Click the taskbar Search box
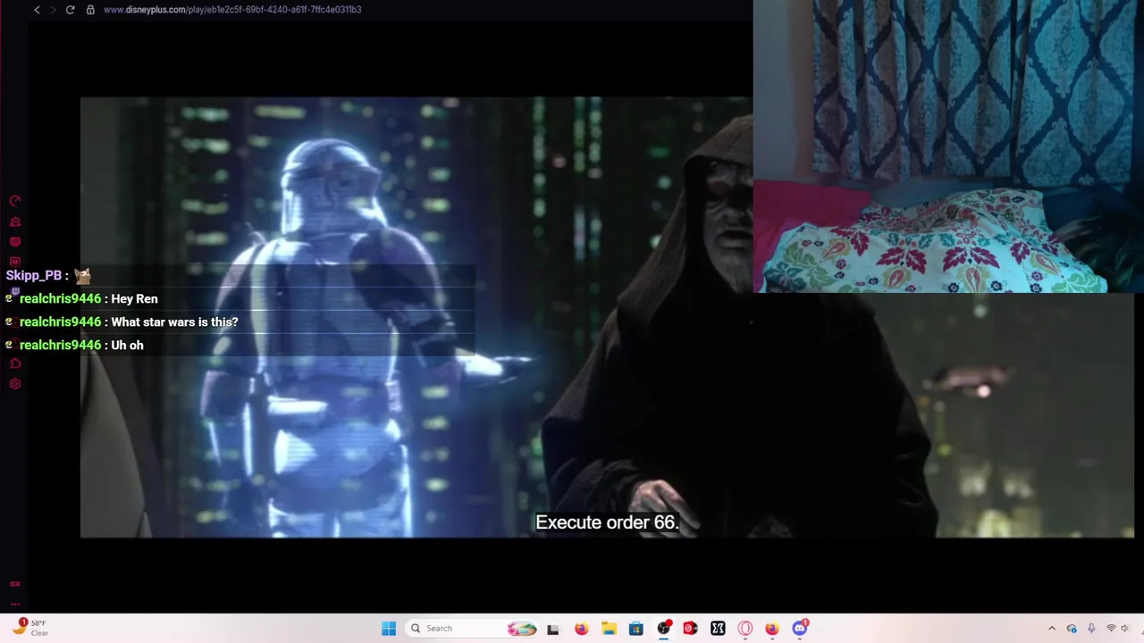This screenshot has height=643, width=1144. pos(472,629)
